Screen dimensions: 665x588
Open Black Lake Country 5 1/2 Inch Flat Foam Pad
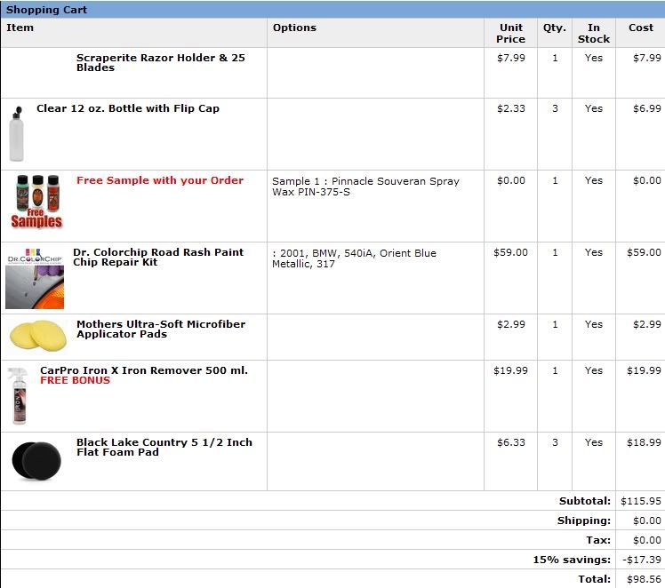[x=164, y=448]
